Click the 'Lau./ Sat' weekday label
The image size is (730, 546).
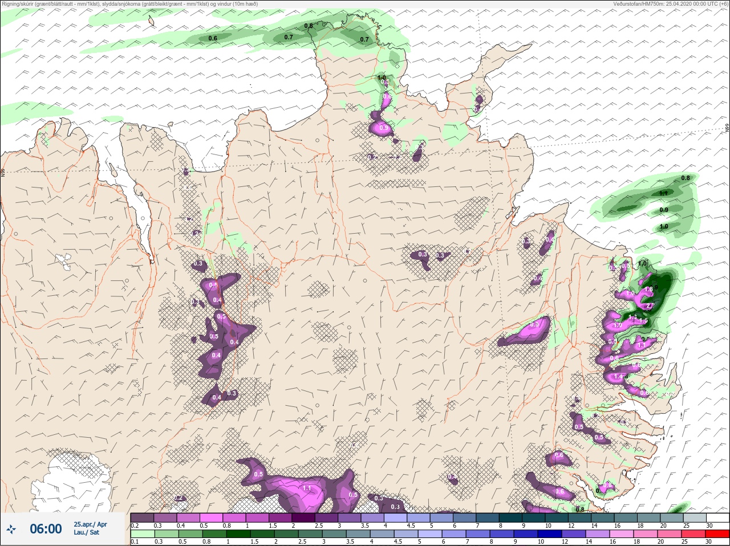pyautogui.click(x=86, y=532)
